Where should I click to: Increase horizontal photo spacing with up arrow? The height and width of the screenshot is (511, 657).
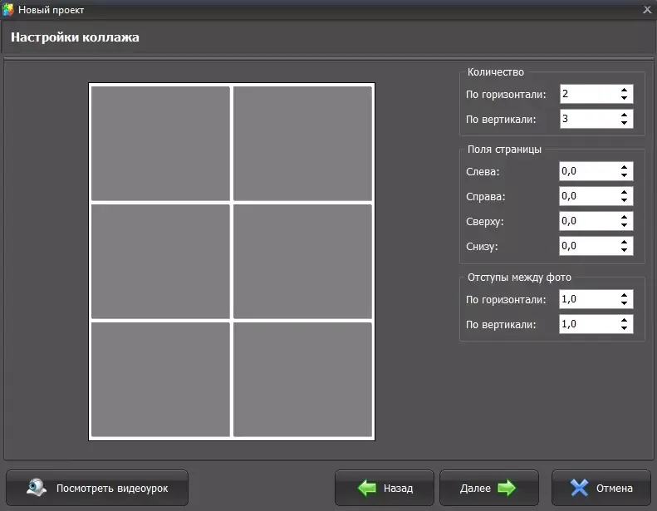pyautogui.click(x=624, y=295)
